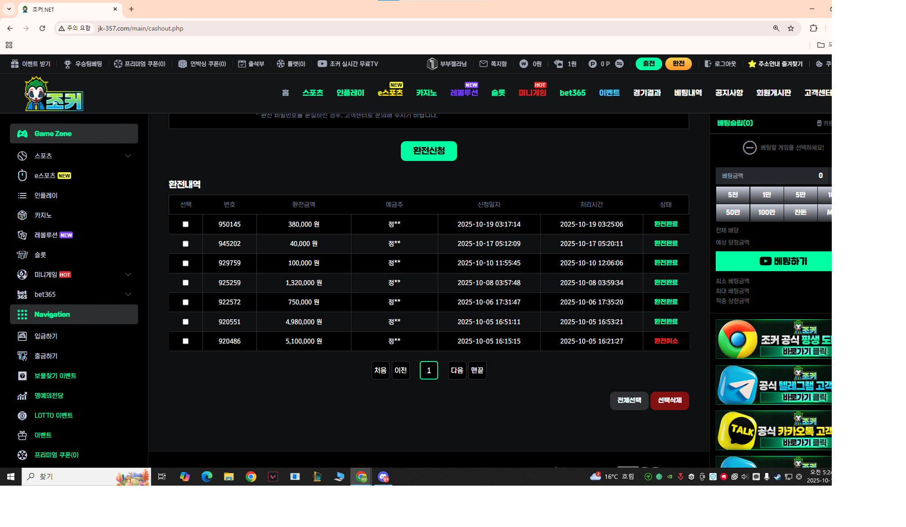Expand the bet365 sidebar chevron
This screenshot has width=906, height=527.
pos(128,295)
